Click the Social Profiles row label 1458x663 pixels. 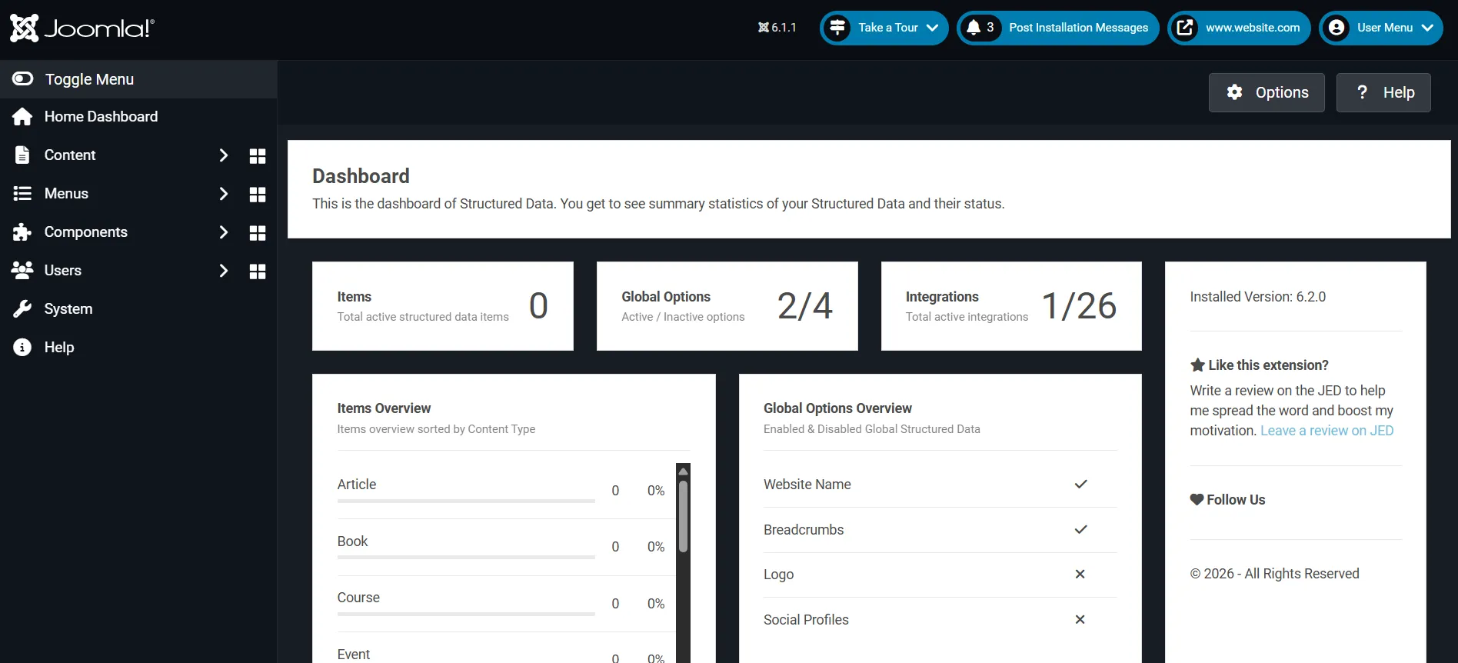click(x=806, y=620)
